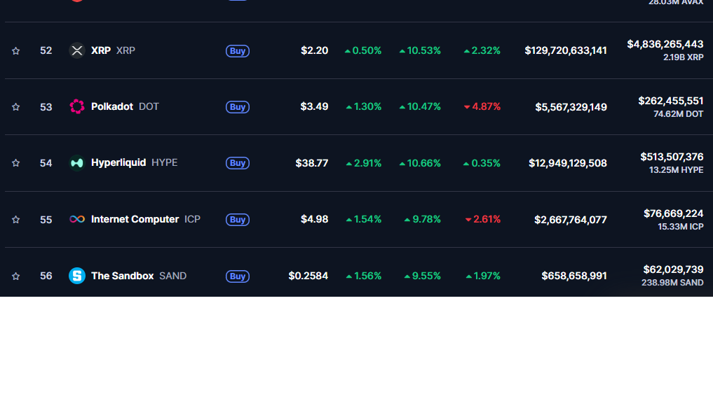Go to Internet Computer coin page

[135, 219]
